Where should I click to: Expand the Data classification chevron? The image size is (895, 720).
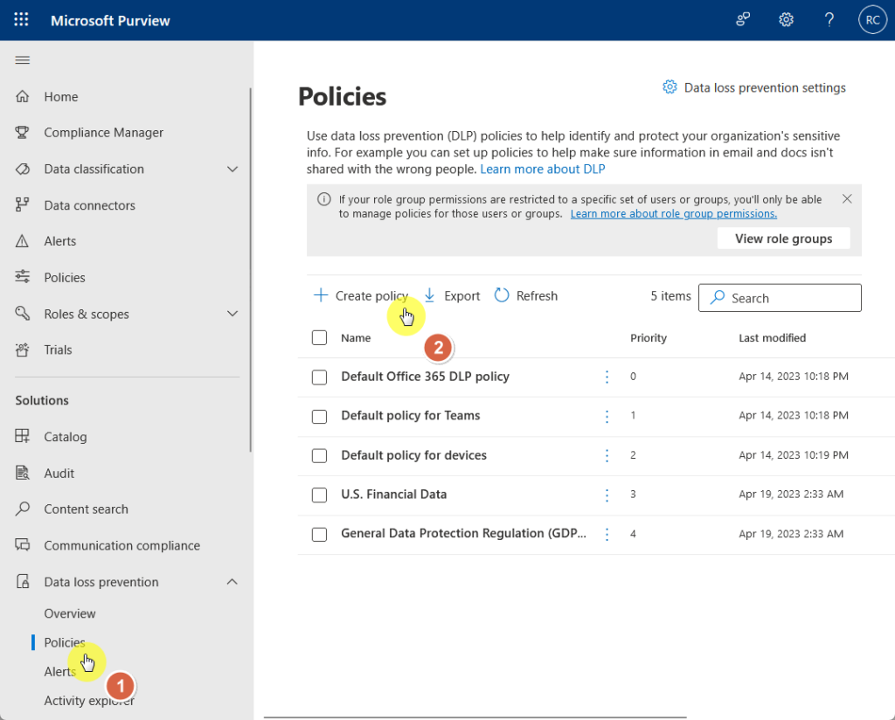click(x=232, y=169)
